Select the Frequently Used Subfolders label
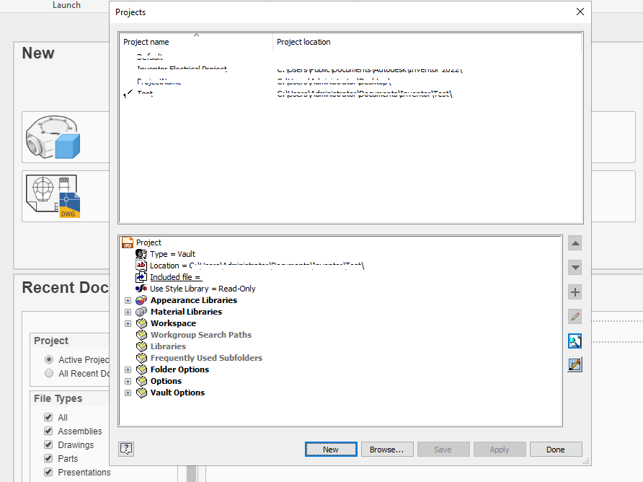The image size is (643, 482). pyautogui.click(x=206, y=358)
